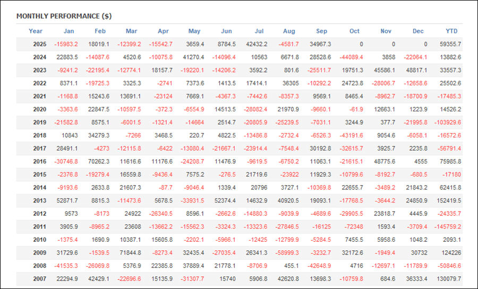The image size is (478, 289).
Task: Click the YTD column header
Action: (x=451, y=31)
